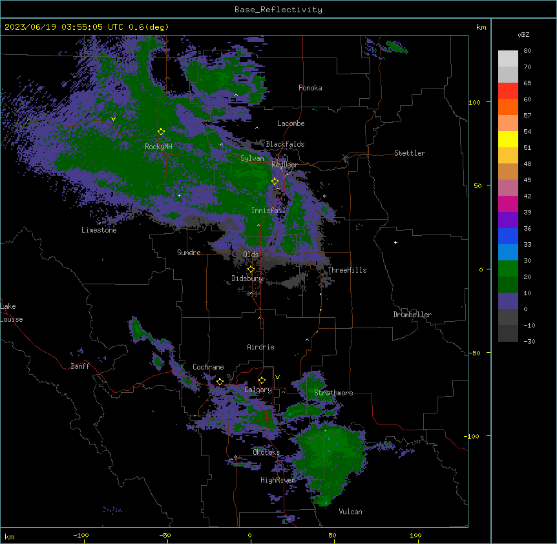Select the Strathmore label
The image size is (557, 544).
pyautogui.click(x=333, y=393)
